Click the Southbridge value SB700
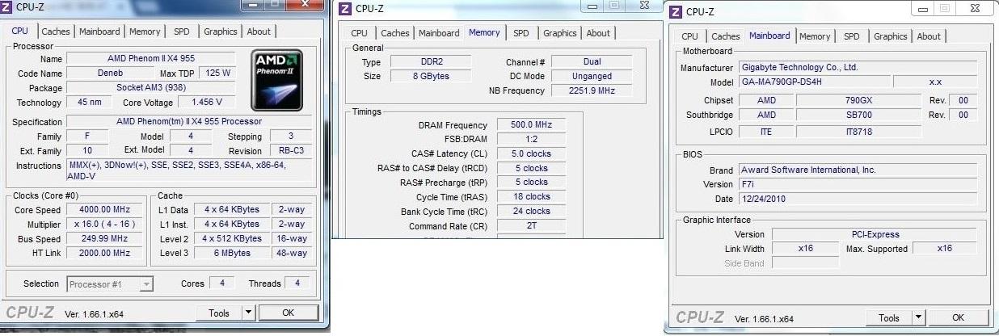The height and width of the screenshot is (336, 999). click(860, 115)
